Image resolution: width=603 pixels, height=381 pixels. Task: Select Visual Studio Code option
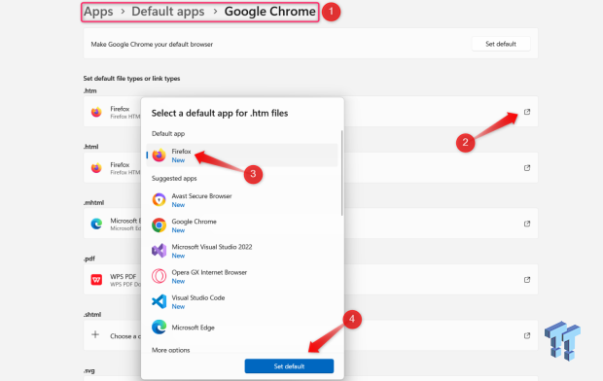coord(242,301)
